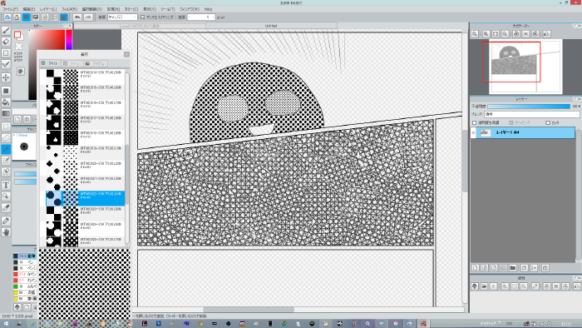Click the 拡張 pixel value stepper

tap(201, 17)
